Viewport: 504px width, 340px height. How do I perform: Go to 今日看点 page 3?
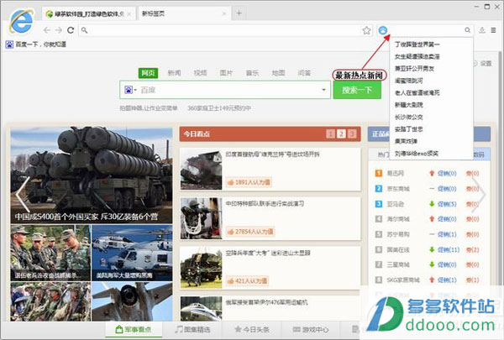[x=352, y=133]
